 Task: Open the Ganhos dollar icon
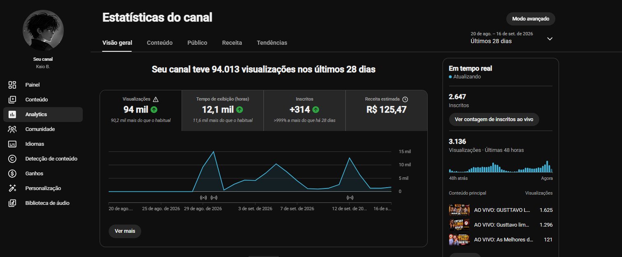[x=12, y=174]
